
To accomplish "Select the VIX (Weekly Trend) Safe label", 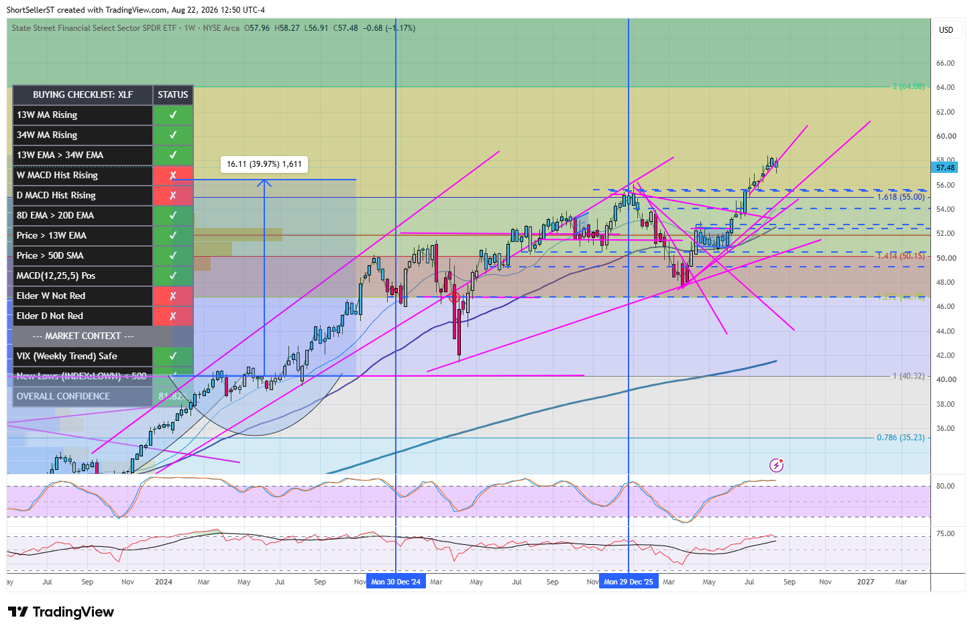I will pos(67,356).
